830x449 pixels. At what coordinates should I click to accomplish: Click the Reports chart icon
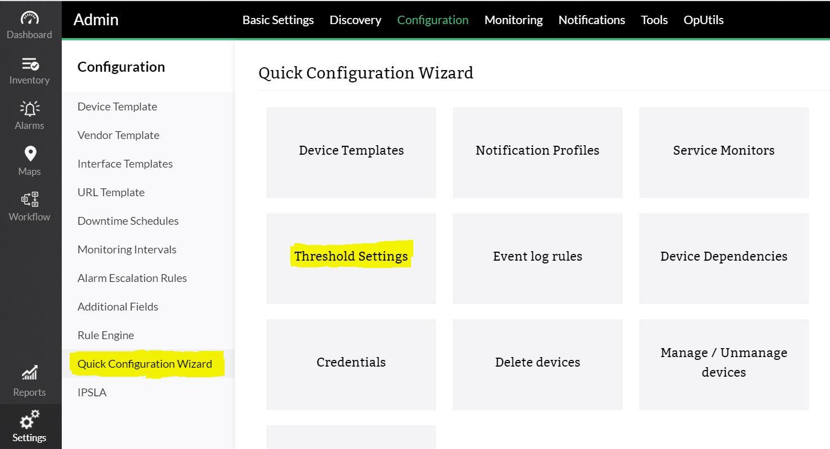(x=30, y=373)
